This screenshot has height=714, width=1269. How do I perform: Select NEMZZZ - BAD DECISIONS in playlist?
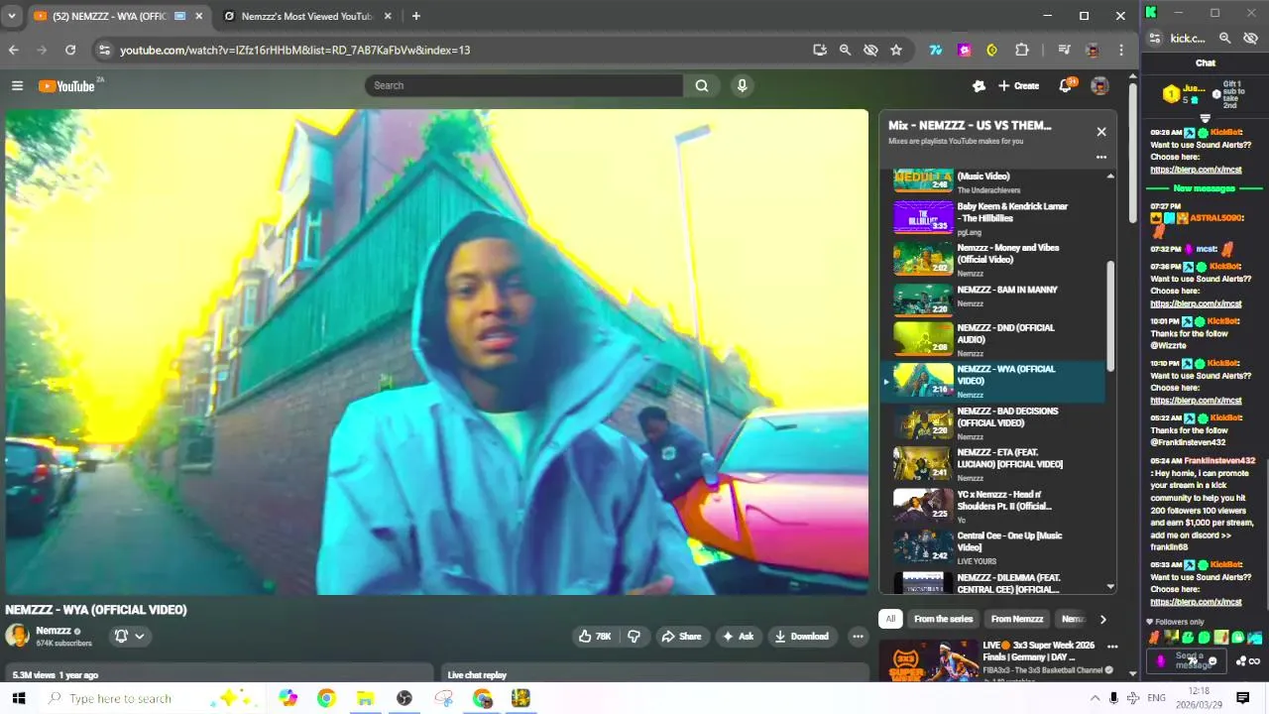(991, 422)
